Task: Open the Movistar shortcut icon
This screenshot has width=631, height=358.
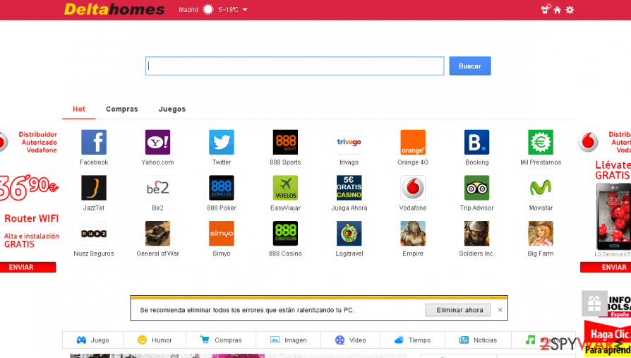Action: pos(541,188)
